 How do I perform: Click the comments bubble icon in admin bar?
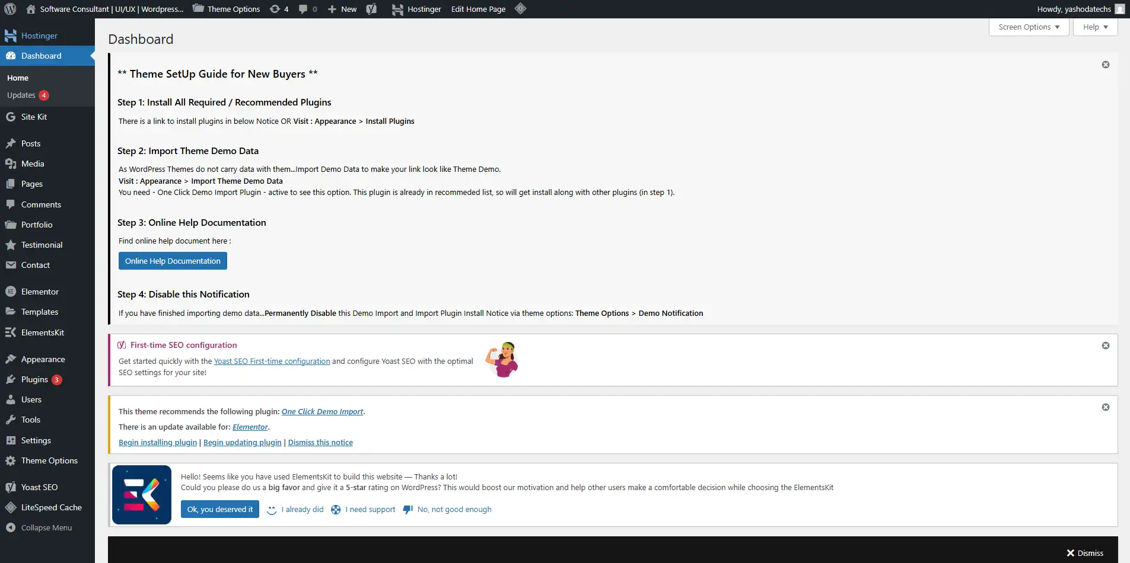304,9
